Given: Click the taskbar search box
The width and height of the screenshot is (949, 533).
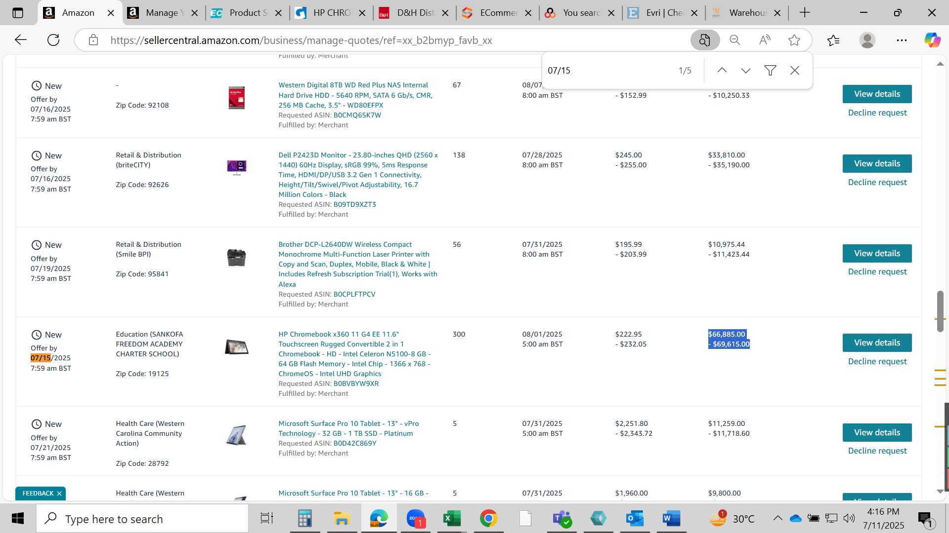Looking at the screenshot, I should click(x=142, y=519).
